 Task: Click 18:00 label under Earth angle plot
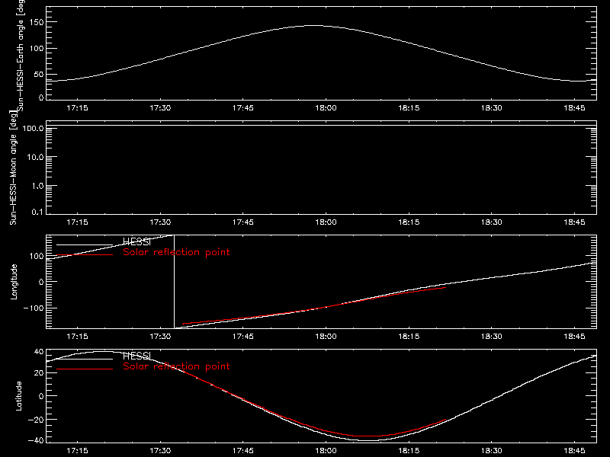pyautogui.click(x=326, y=108)
